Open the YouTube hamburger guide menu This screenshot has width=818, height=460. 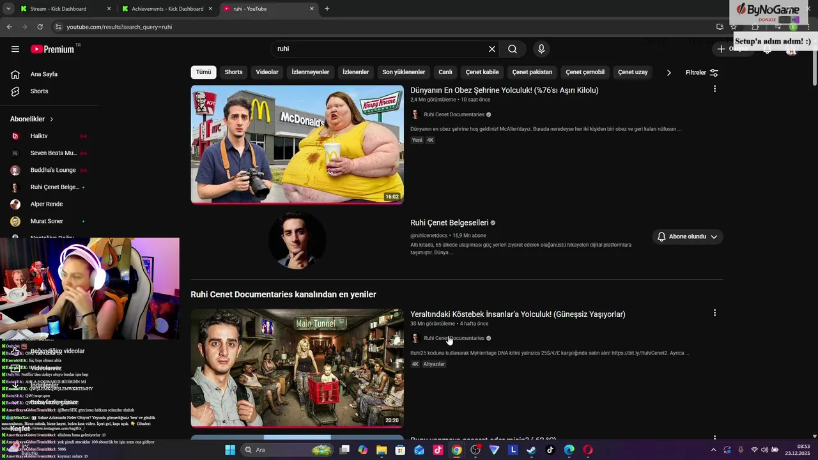pos(15,49)
